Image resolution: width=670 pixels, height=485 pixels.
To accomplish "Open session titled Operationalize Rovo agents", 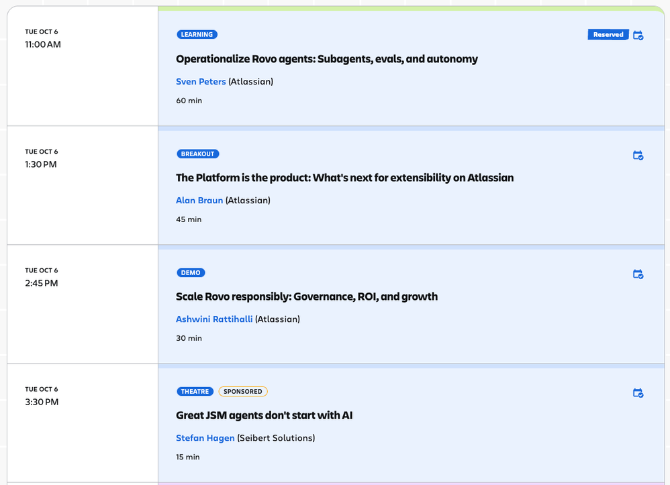I will [327, 59].
